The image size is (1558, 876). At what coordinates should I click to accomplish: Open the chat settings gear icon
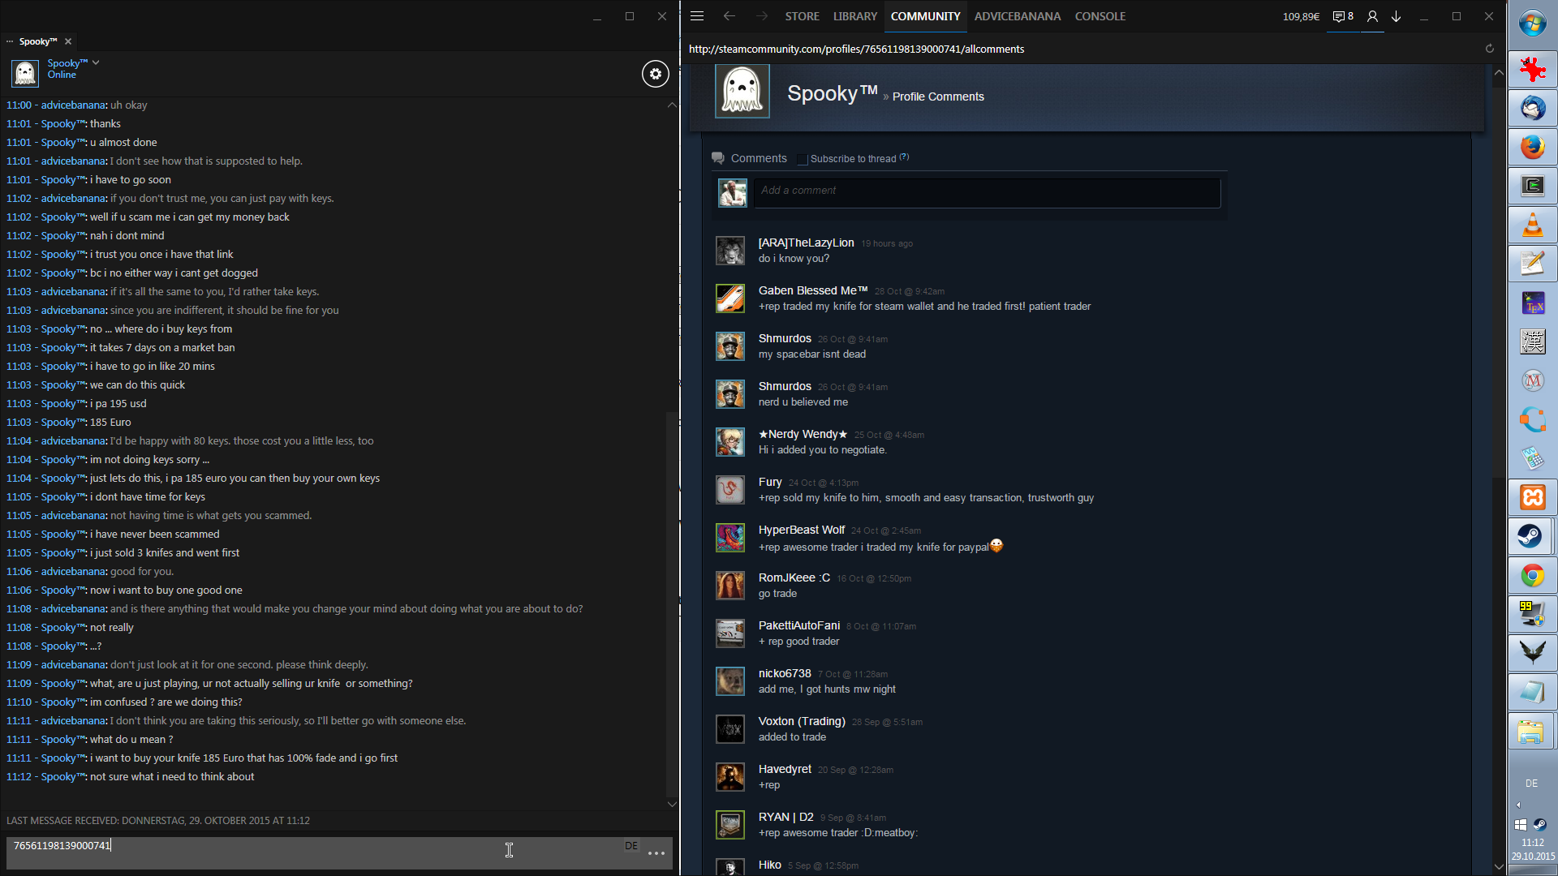coord(656,74)
